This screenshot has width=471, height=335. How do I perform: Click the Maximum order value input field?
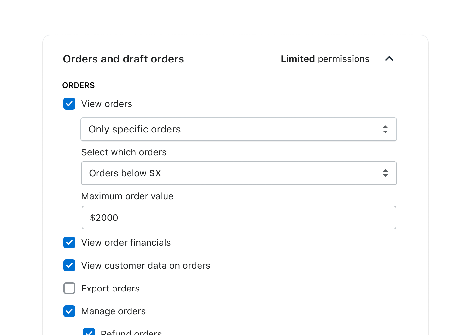coord(239,218)
